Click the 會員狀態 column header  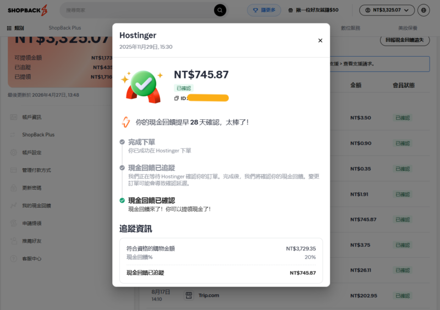(x=404, y=85)
